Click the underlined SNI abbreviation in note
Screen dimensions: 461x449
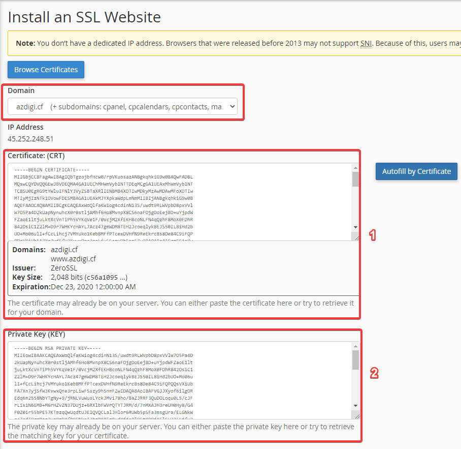pos(366,43)
